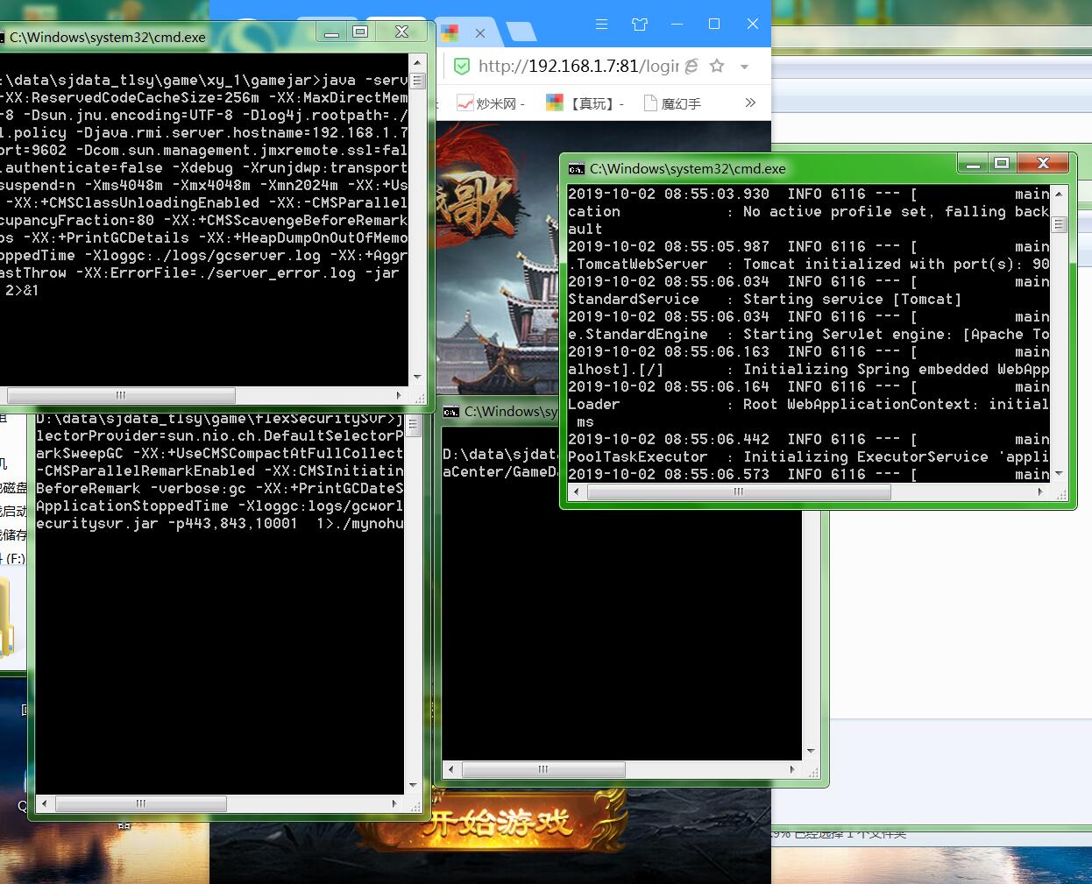Expand hidden bookmarks with double chevron
The width and height of the screenshot is (1092, 884).
(x=750, y=103)
